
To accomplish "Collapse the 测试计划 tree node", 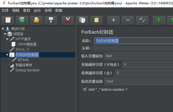I will pos(3,29).
